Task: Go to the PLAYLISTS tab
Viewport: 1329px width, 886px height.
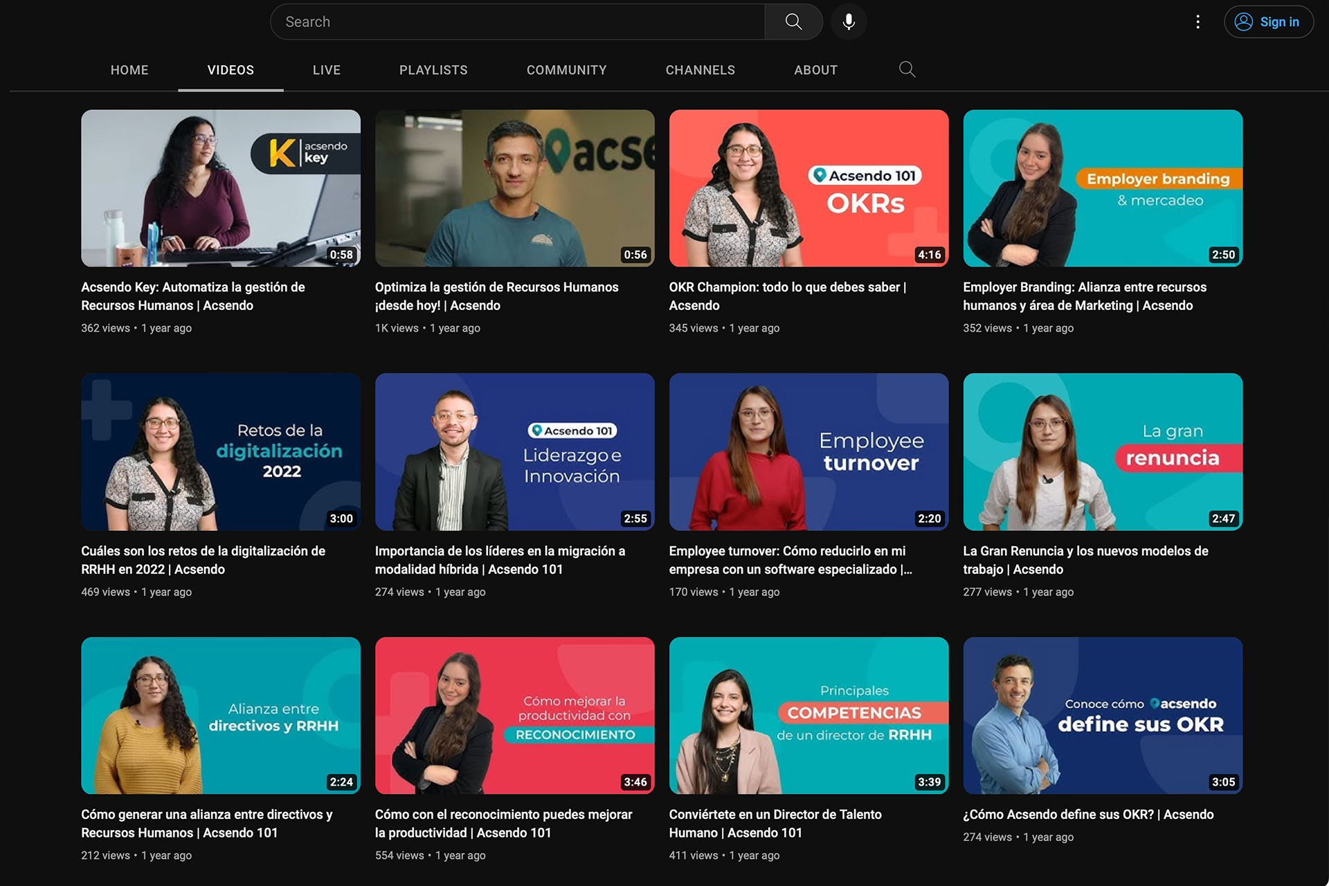Action: pos(433,70)
